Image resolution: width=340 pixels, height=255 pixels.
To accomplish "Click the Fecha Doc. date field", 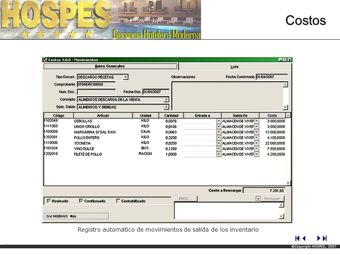I will tap(156, 92).
